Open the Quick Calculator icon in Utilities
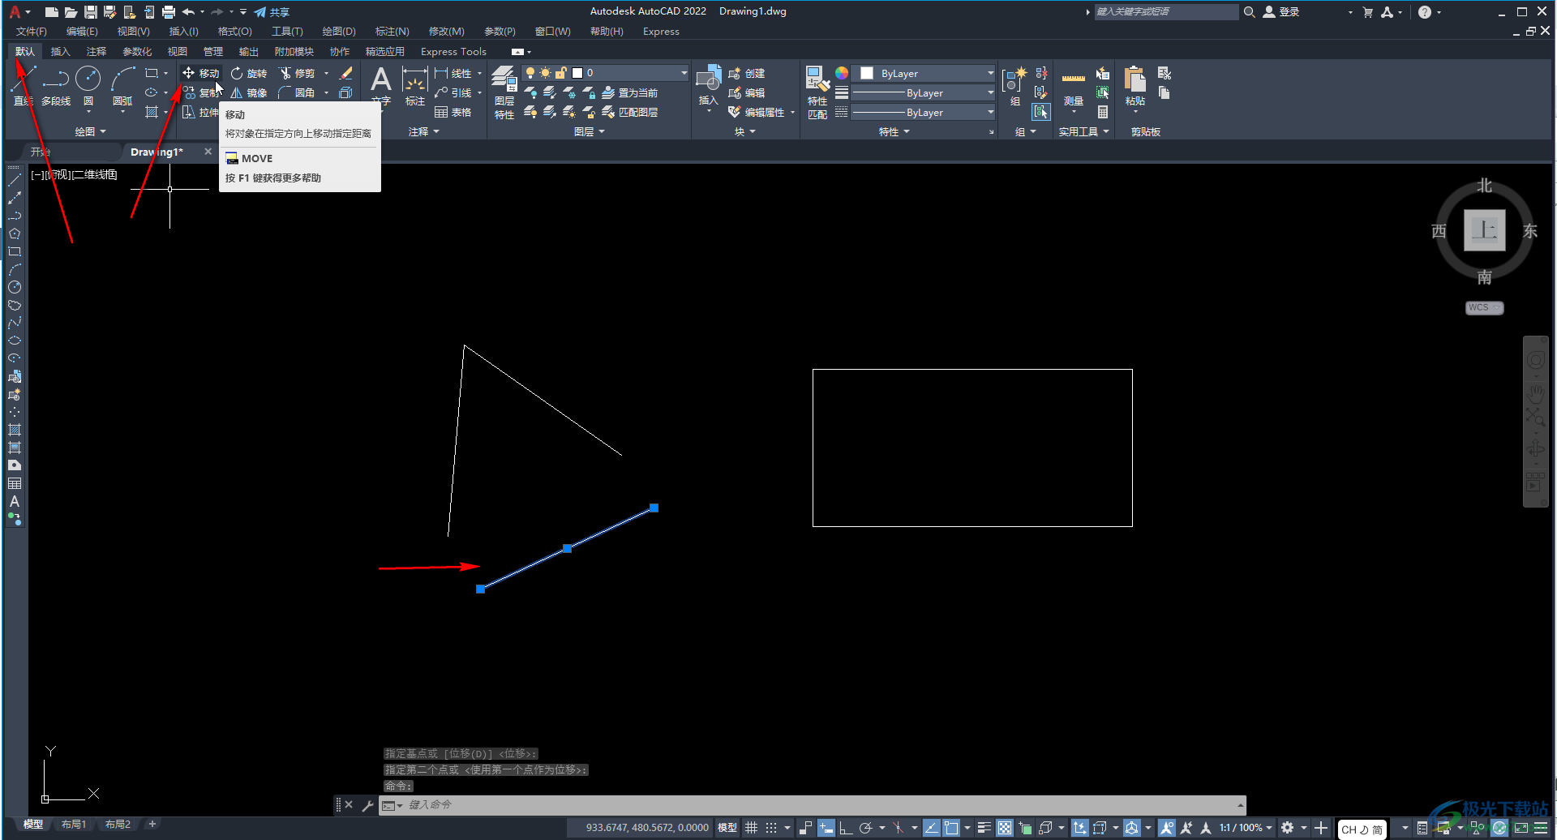Screen dimensions: 1557x840 point(1103,112)
